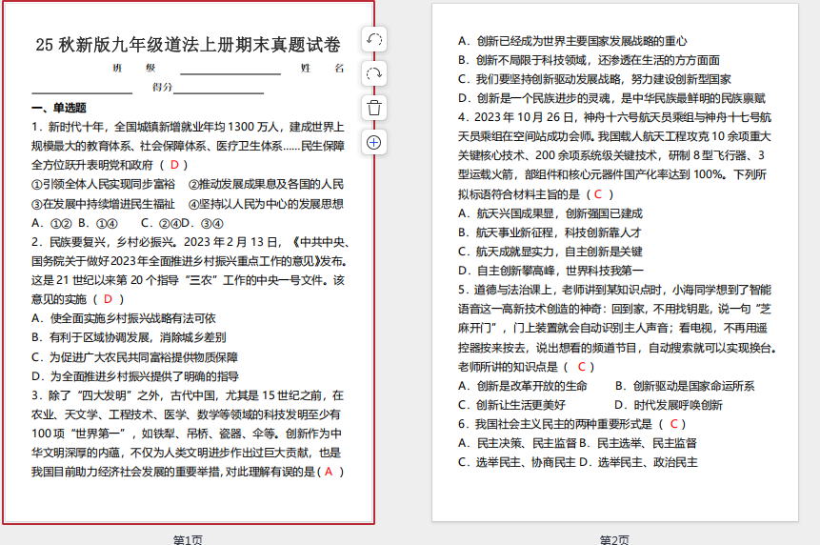Click the plus icon to insert a page
820x545 pixels.
374,142
